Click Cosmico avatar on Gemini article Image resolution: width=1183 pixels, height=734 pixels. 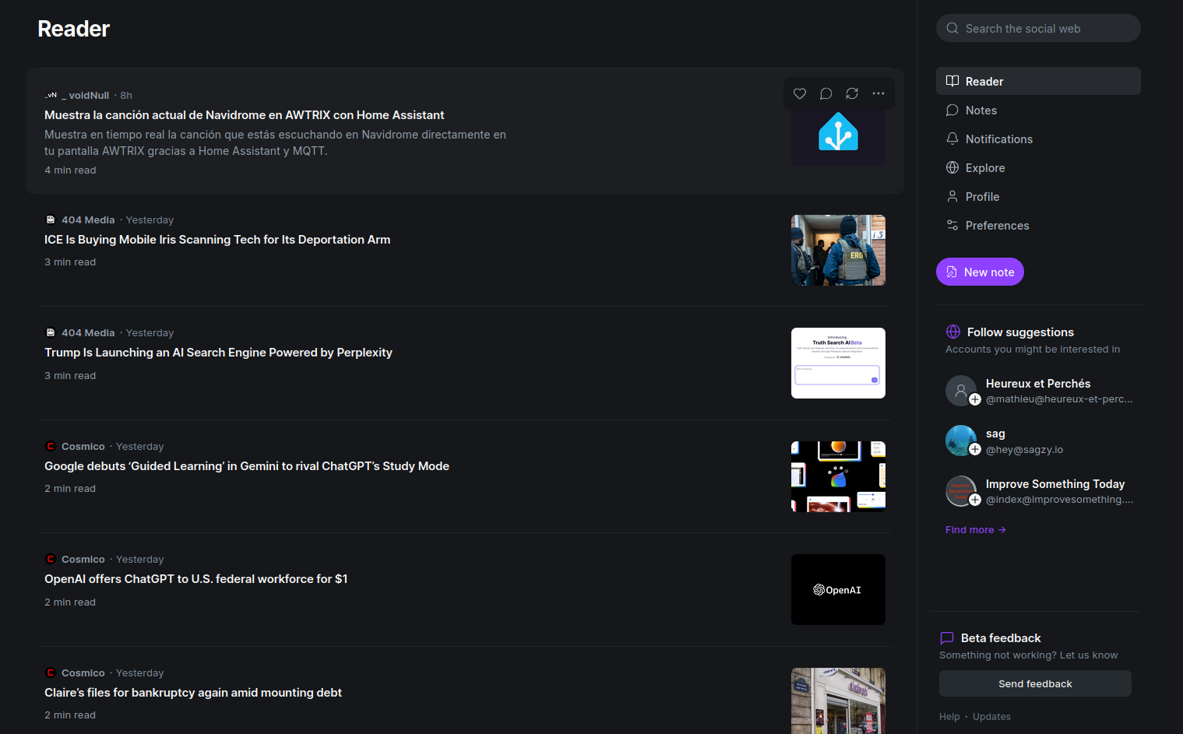click(51, 446)
